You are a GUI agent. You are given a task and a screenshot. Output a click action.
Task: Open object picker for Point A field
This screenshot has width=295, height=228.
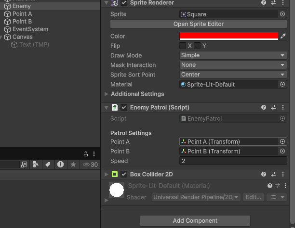pyautogui.click(x=282, y=141)
